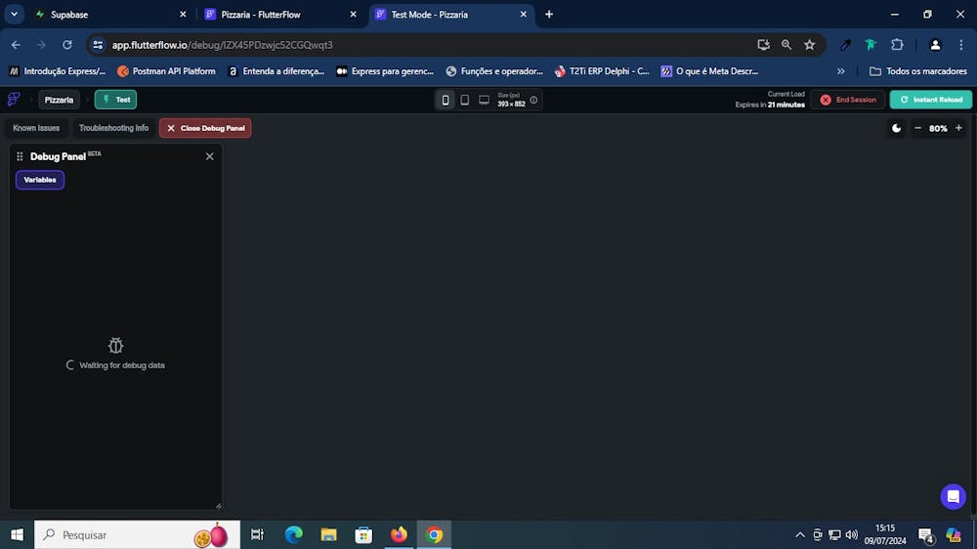Open Funções e operador... bookmark
977x549 pixels.
(494, 71)
